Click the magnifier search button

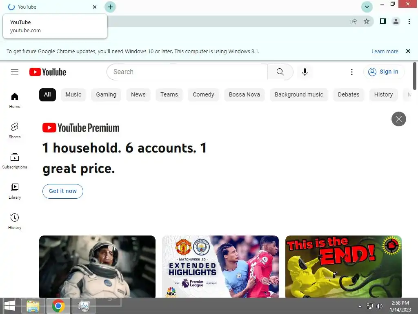click(x=280, y=72)
